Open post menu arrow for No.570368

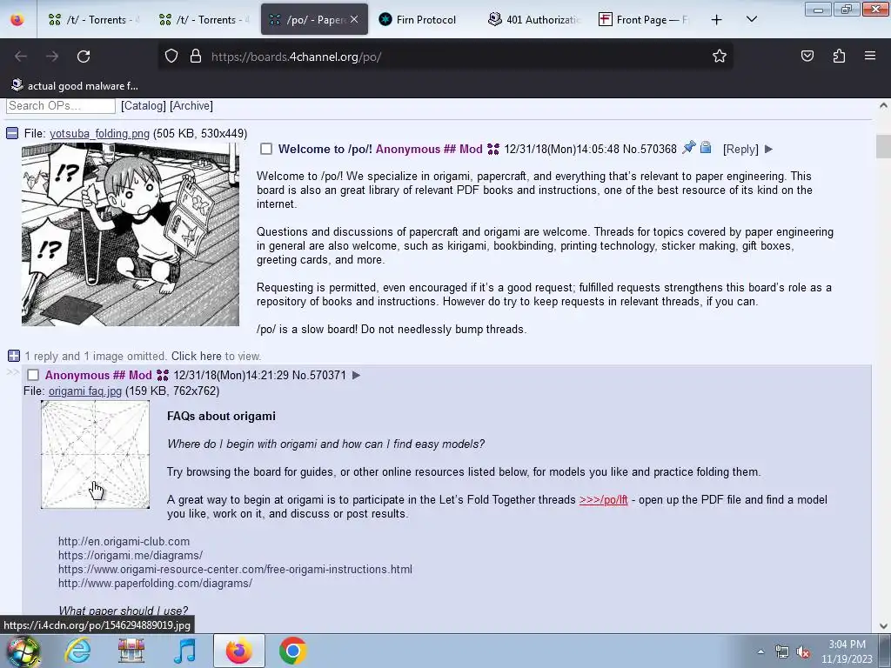(769, 150)
